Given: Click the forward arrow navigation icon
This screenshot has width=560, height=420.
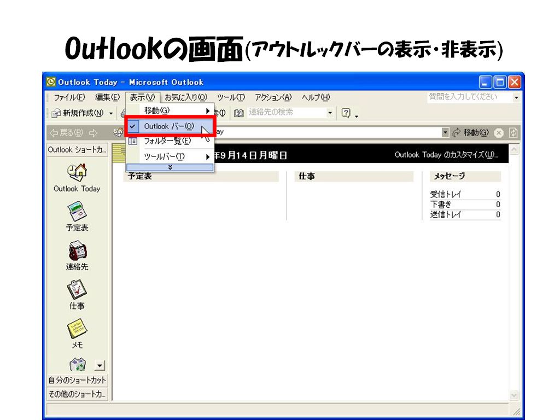Looking at the screenshot, I should [93, 133].
